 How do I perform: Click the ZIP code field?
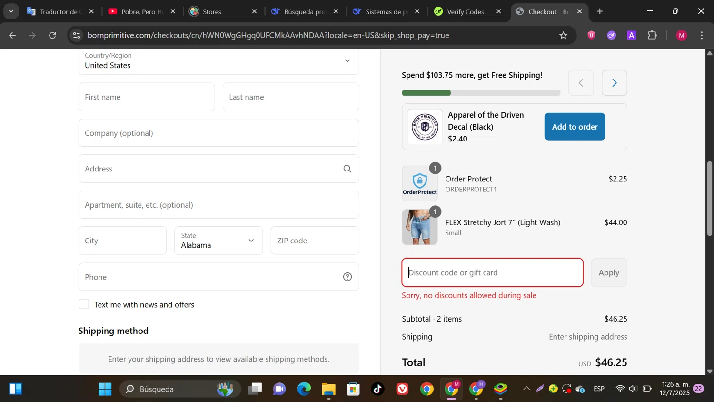coord(315,241)
